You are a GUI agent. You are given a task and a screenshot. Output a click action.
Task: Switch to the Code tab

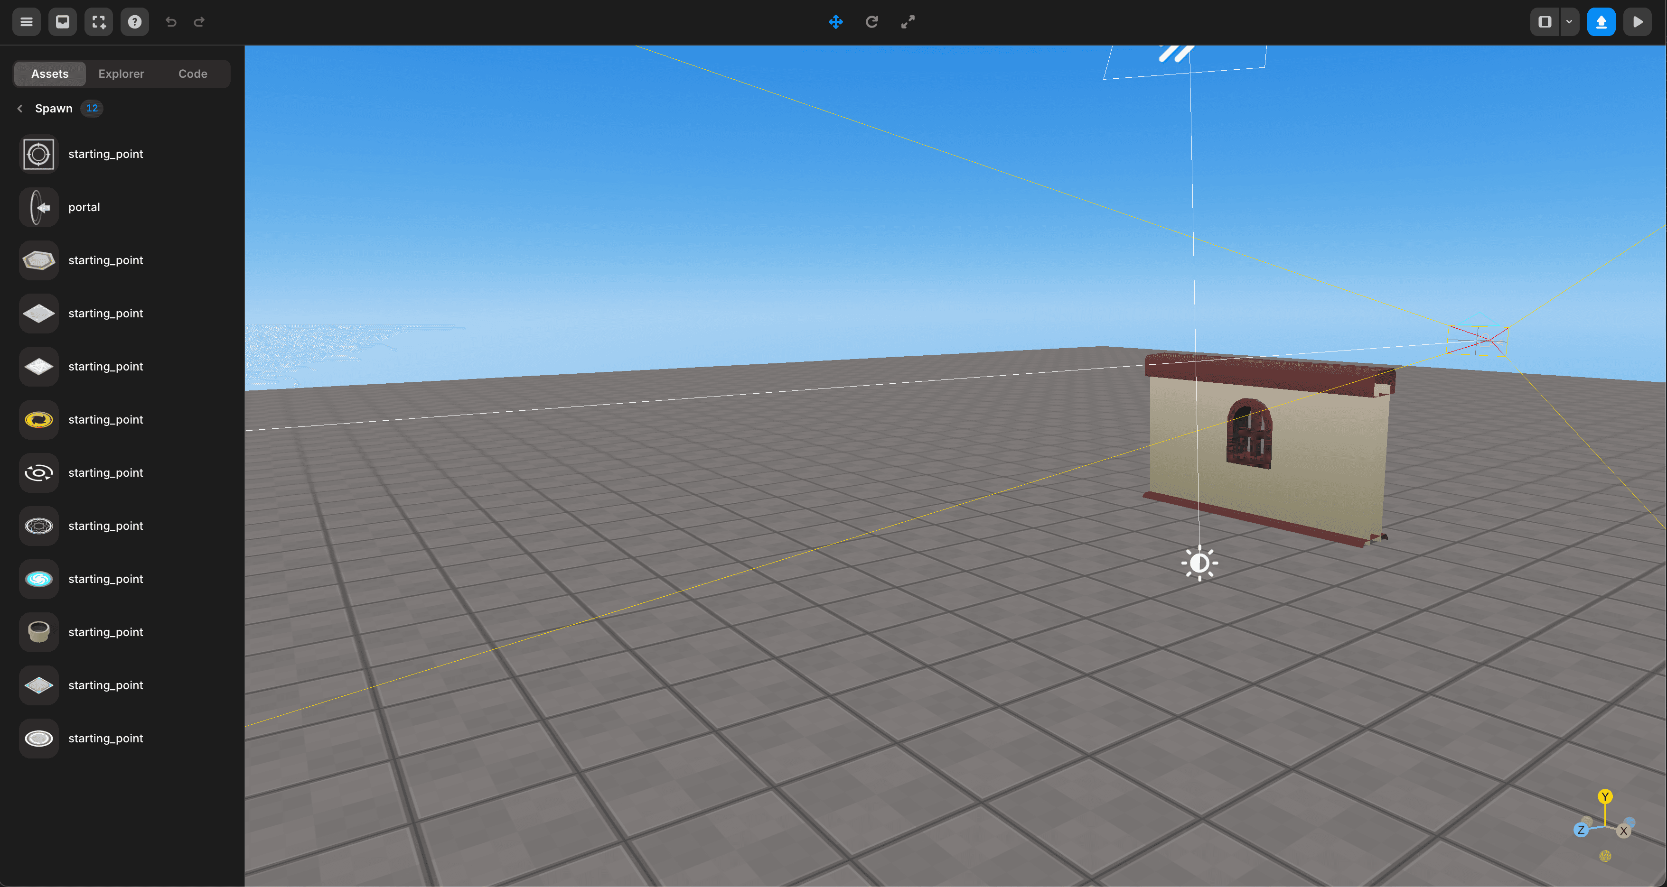pos(193,74)
